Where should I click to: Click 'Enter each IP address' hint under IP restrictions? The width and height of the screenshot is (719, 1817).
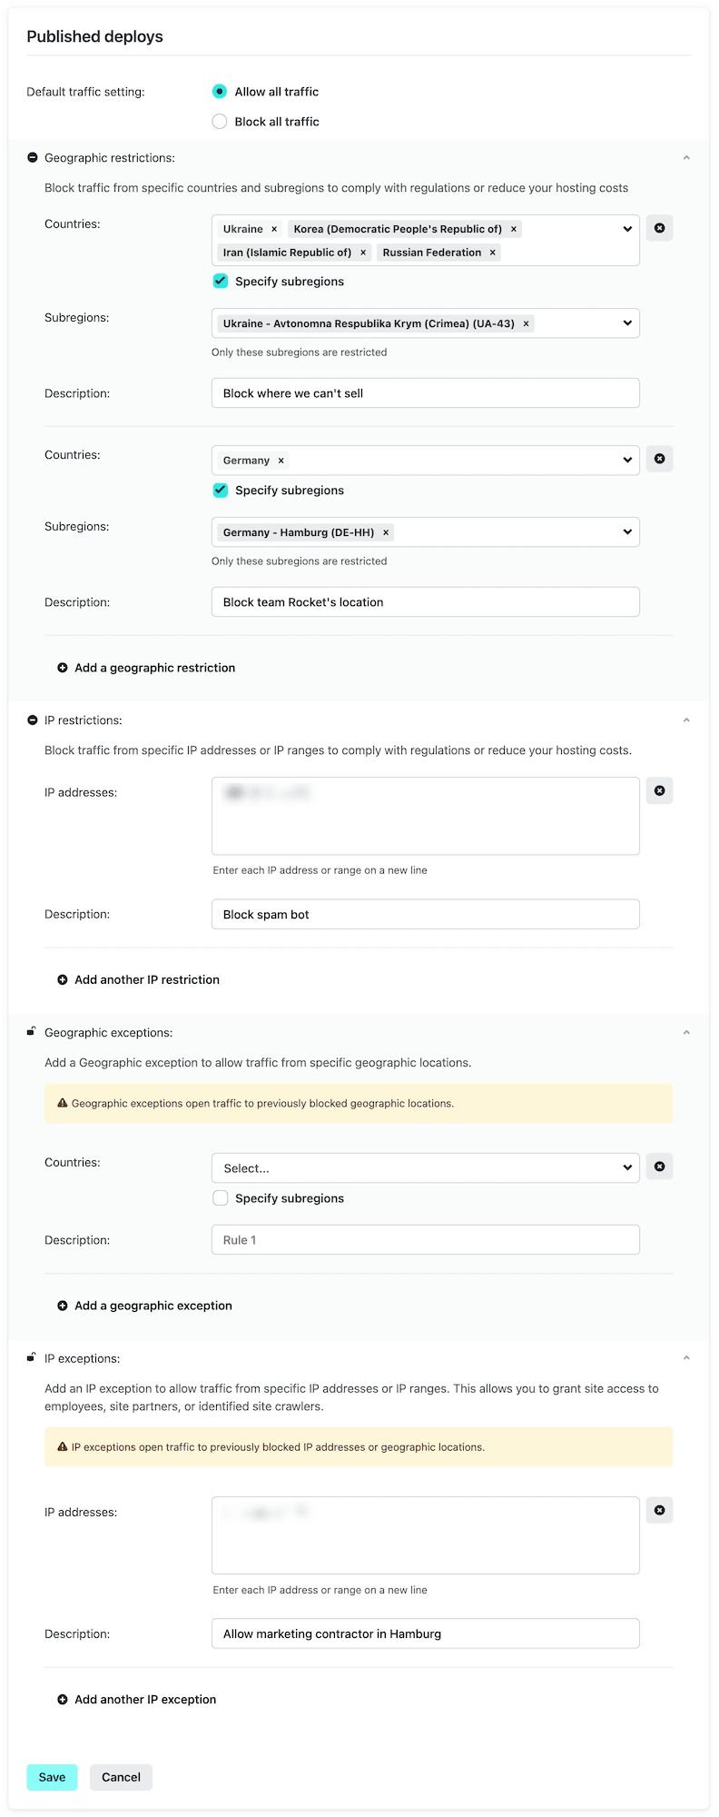(320, 870)
